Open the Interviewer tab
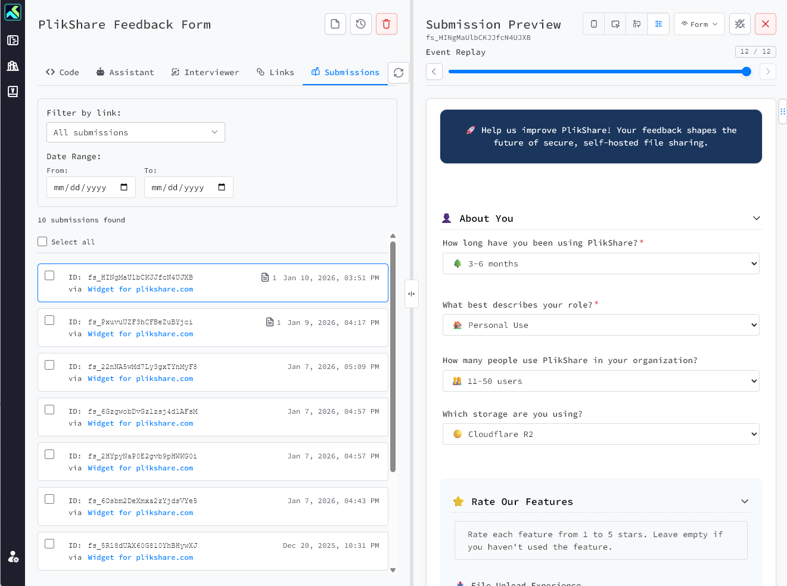This screenshot has height=586, width=787. (x=206, y=72)
